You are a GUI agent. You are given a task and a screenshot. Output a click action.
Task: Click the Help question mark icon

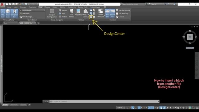[174, 4]
